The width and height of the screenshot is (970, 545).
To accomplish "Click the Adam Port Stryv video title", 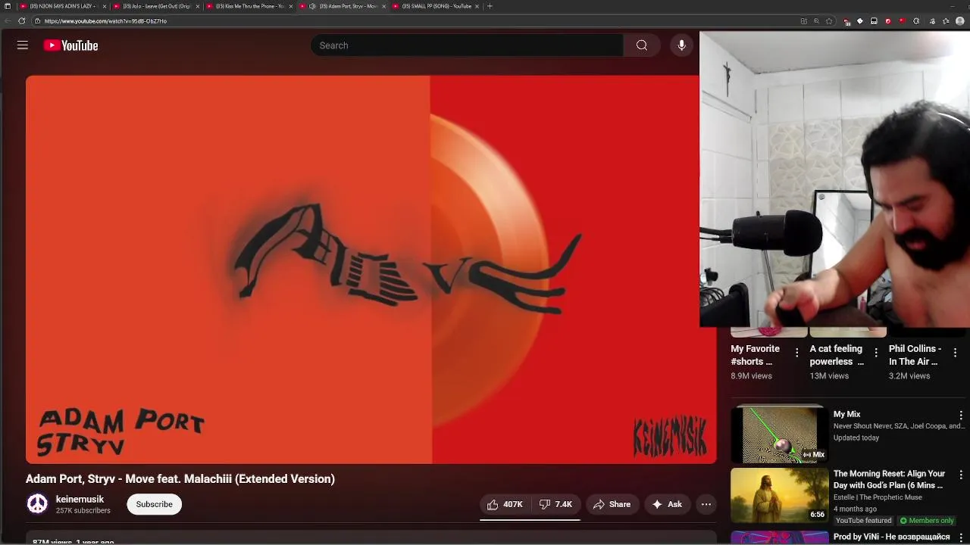I will [180, 478].
